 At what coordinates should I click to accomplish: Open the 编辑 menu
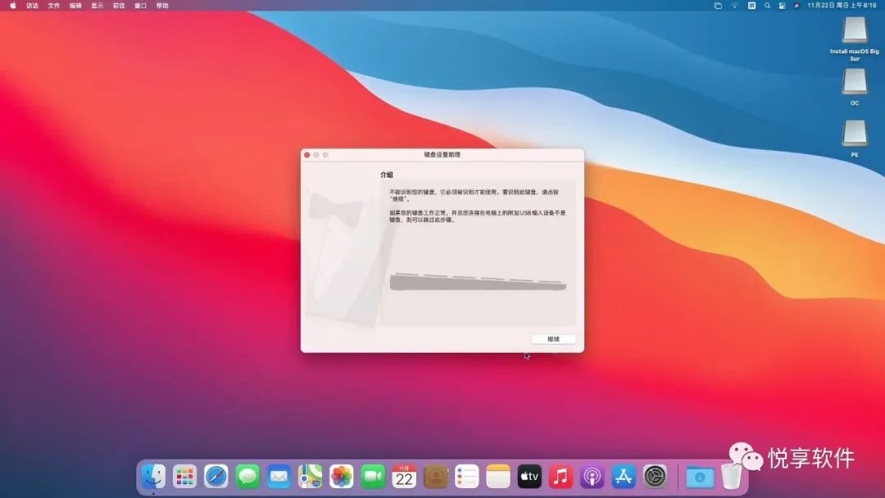[75, 6]
